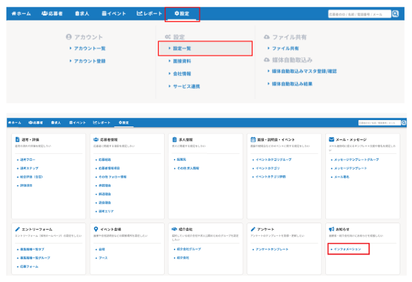This screenshot has height=282, width=412.
Task: Click the map pin icon beside イベント会場
Action: pos(96,228)
